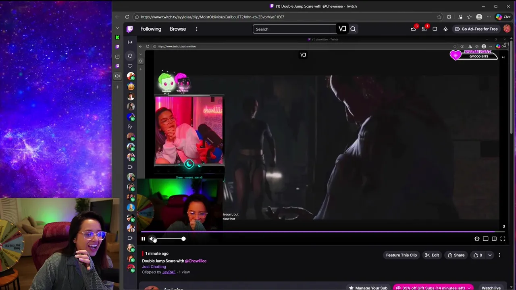The width and height of the screenshot is (516, 290).
Task: Mute the clip volume speaker icon
Action: pos(152,239)
